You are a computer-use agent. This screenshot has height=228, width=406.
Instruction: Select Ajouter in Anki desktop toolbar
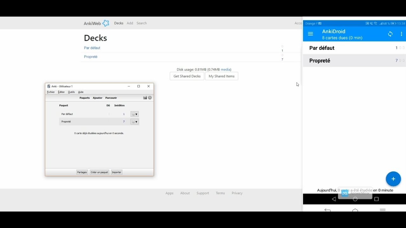[98, 98]
